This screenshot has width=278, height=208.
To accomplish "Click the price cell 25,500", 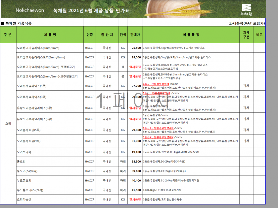I will coord(135,48).
